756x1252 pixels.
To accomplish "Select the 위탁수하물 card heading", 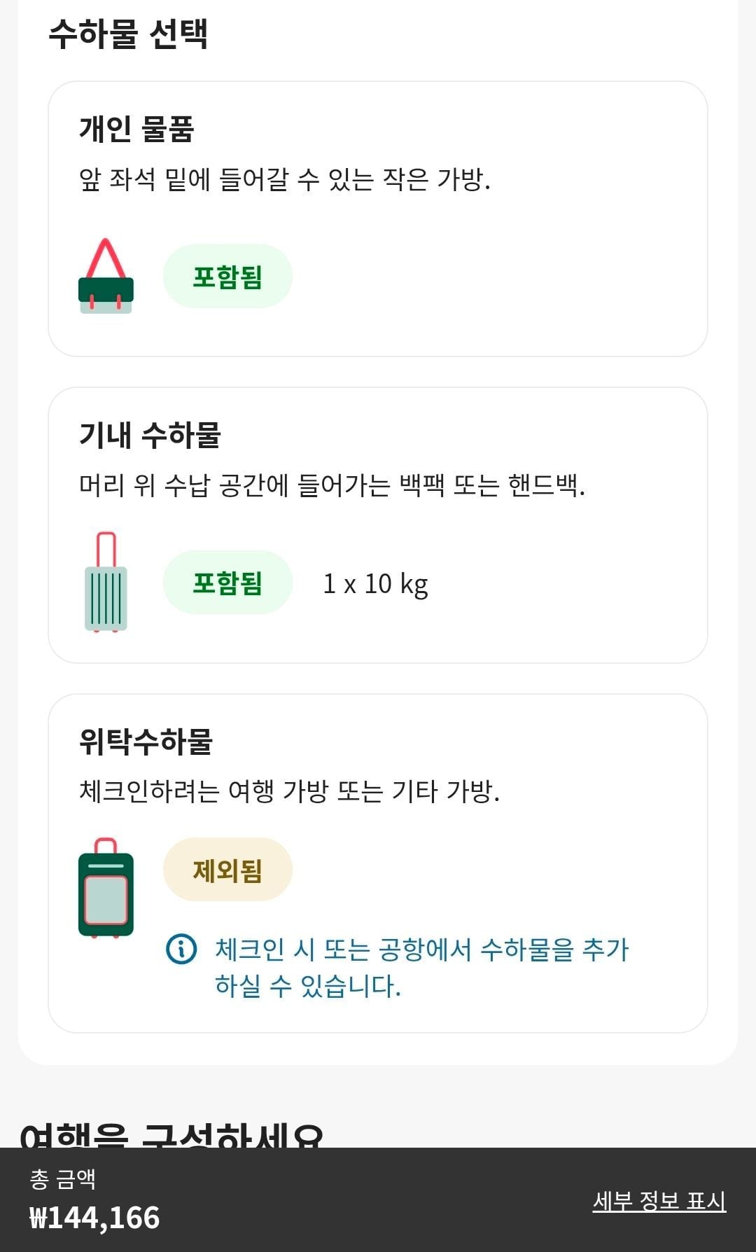I will click(146, 741).
